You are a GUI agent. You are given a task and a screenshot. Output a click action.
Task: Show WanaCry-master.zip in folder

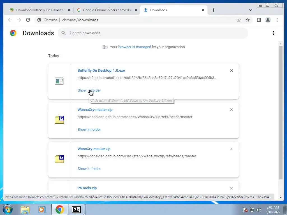pos(89,169)
